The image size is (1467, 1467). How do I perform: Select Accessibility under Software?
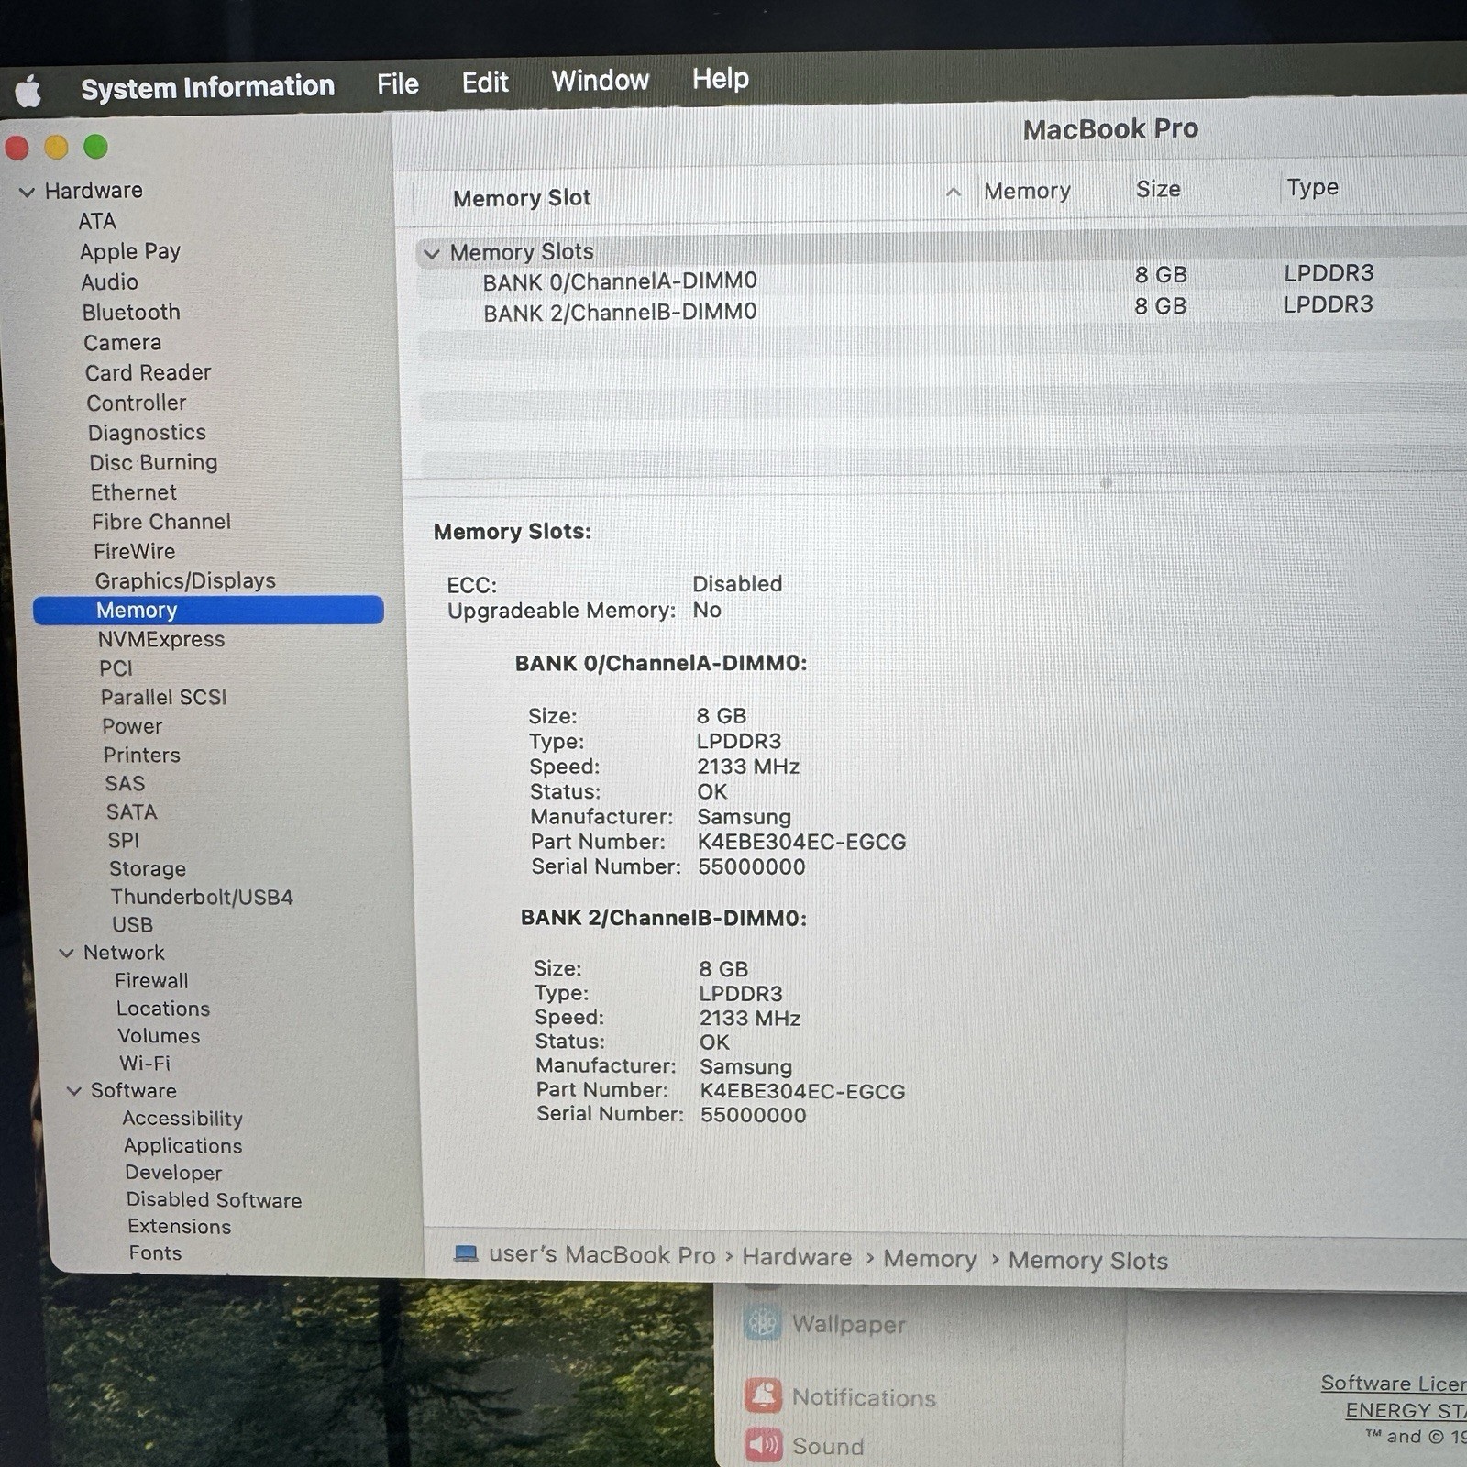coord(182,1119)
